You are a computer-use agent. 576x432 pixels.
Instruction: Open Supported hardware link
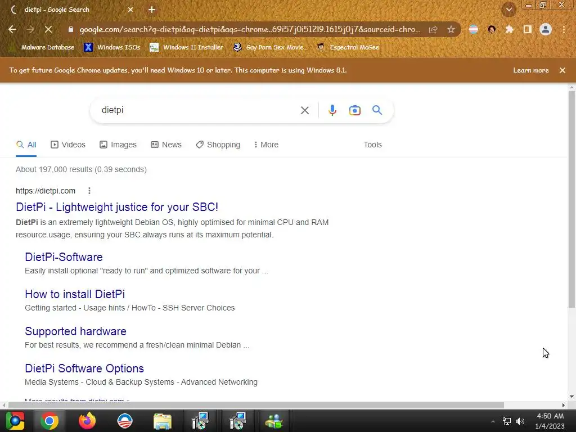click(76, 331)
